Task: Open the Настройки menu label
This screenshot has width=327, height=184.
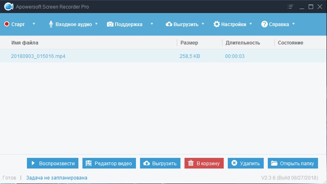Action: coord(233,25)
